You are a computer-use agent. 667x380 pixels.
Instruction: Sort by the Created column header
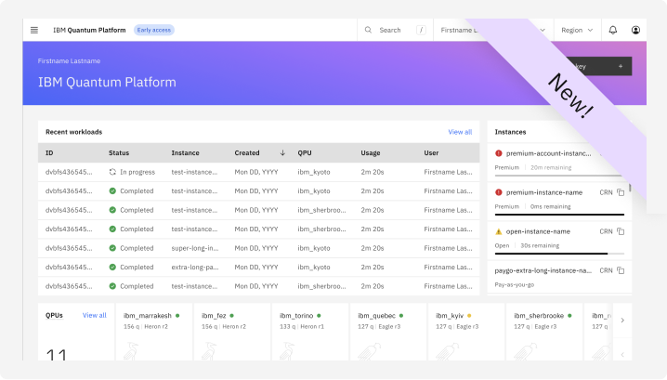click(x=247, y=152)
